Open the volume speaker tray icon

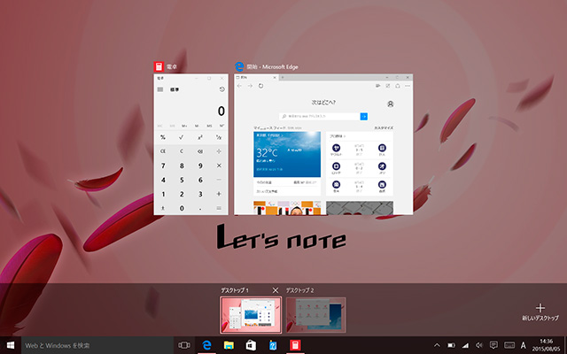(x=479, y=345)
